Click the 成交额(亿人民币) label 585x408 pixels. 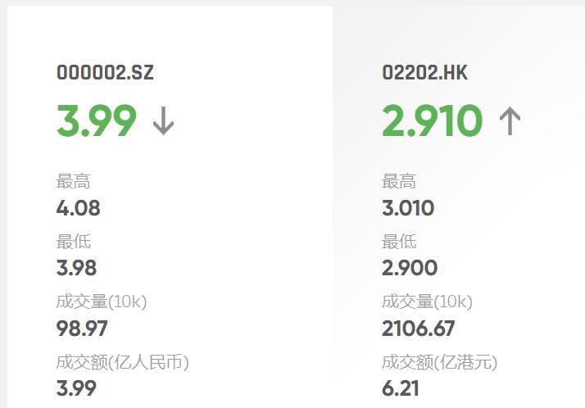[x=123, y=362]
